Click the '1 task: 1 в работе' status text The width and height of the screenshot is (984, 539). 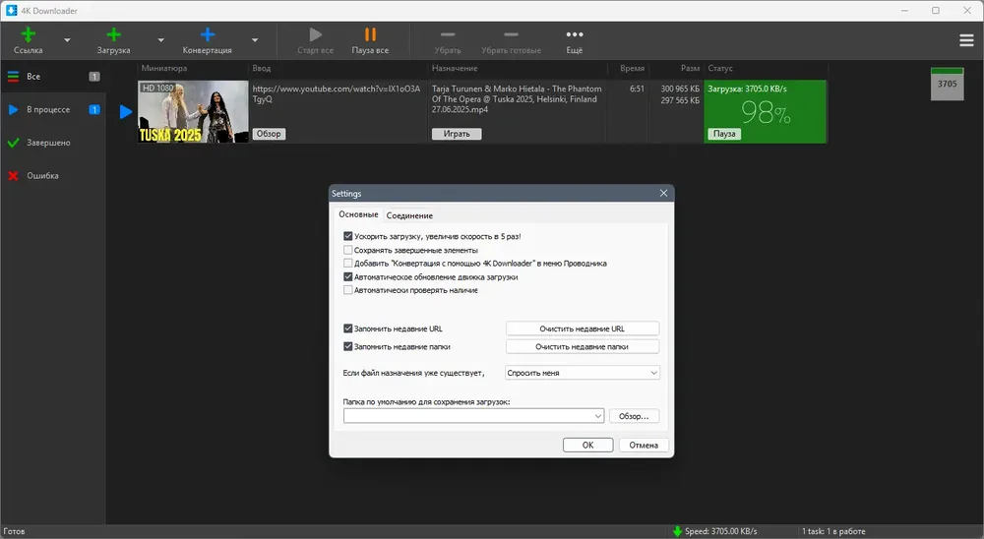(833, 531)
